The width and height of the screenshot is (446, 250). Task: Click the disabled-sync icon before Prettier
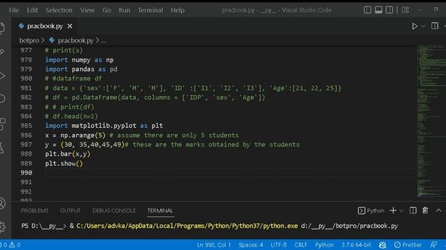383,244
